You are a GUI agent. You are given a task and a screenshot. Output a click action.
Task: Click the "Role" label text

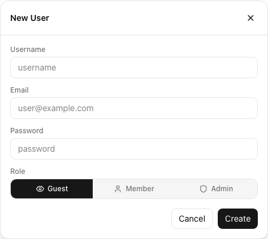click(x=18, y=171)
